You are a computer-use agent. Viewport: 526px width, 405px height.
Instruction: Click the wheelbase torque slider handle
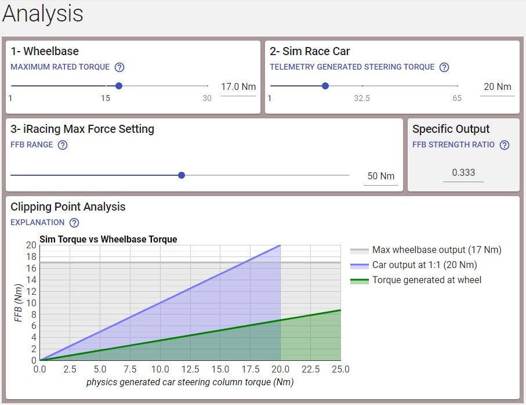119,86
